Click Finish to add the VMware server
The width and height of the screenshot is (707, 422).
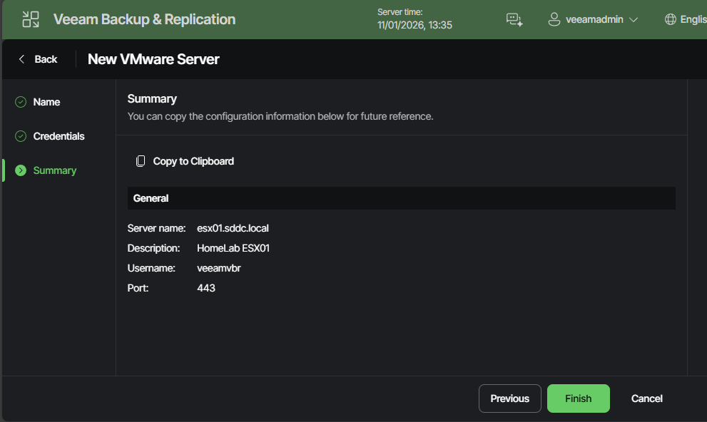coord(578,398)
